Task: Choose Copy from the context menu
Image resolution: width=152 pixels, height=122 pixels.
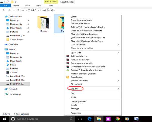Action: point(73,97)
